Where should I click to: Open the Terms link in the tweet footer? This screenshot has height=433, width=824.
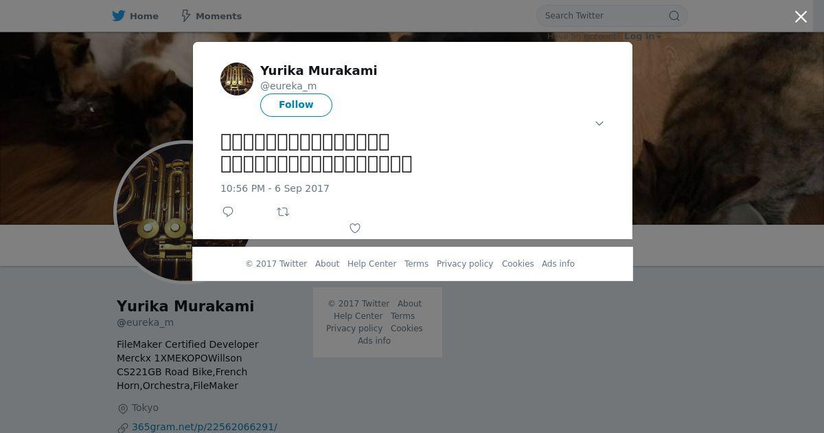click(416, 264)
